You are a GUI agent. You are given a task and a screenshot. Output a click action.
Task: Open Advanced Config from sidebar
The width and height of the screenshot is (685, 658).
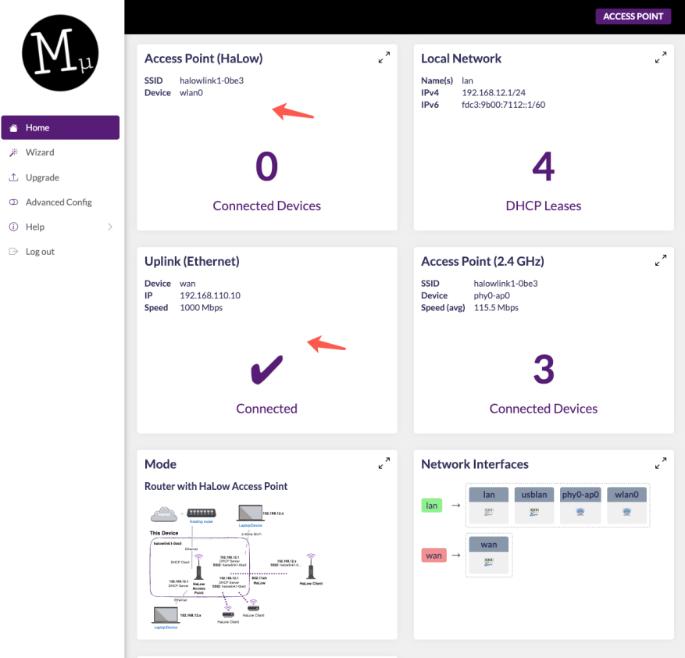pyautogui.click(x=59, y=202)
